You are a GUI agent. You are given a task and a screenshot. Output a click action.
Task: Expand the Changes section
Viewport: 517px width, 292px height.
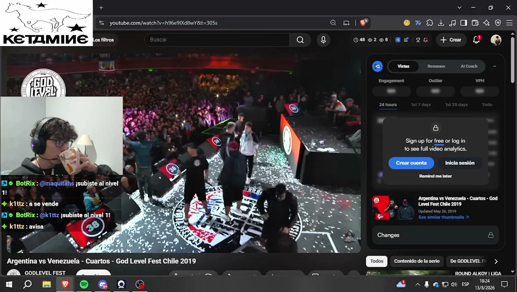click(x=435, y=235)
